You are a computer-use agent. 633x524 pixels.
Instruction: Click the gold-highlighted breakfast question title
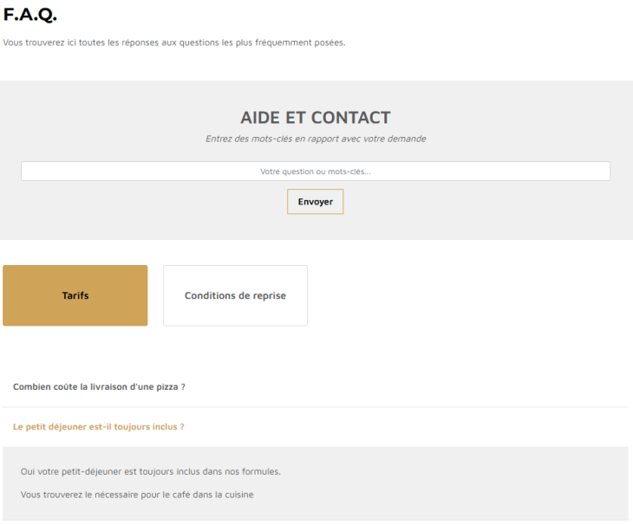pyautogui.click(x=98, y=427)
